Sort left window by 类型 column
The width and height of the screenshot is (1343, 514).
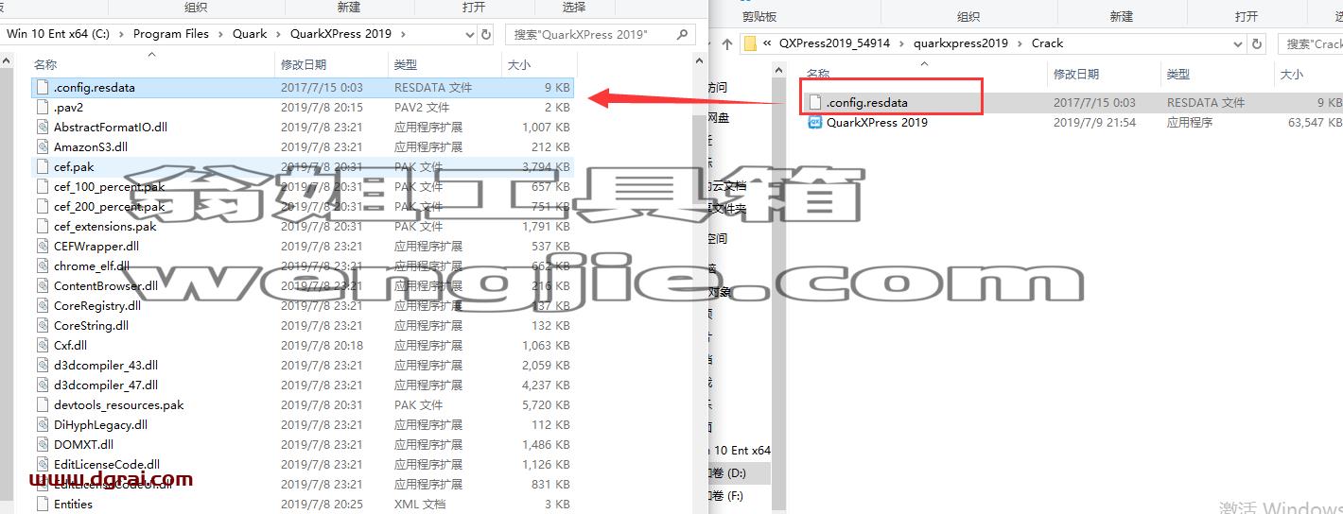click(406, 64)
